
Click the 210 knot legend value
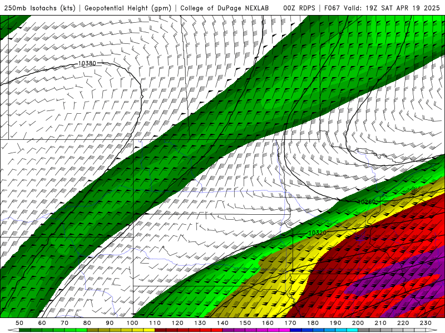pos(380,323)
